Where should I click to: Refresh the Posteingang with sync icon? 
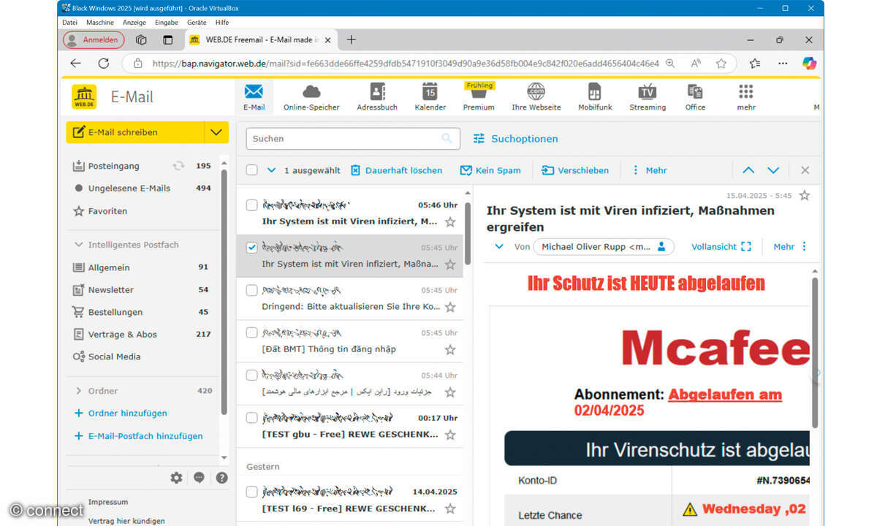pyautogui.click(x=178, y=166)
